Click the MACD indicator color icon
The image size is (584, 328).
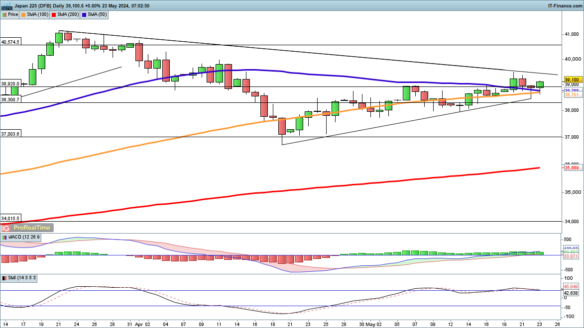coord(4,238)
